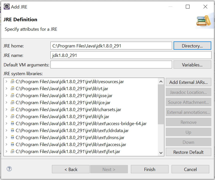The image size is (215, 180).
Task: Click the Eclipse logo in the title bar
Action: point(6,6)
